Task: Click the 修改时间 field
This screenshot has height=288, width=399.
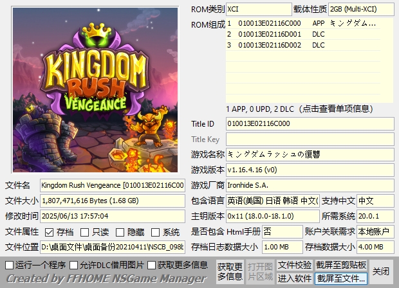Action: point(113,216)
